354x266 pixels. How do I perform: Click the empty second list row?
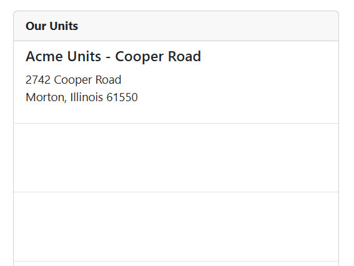(x=176, y=157)
